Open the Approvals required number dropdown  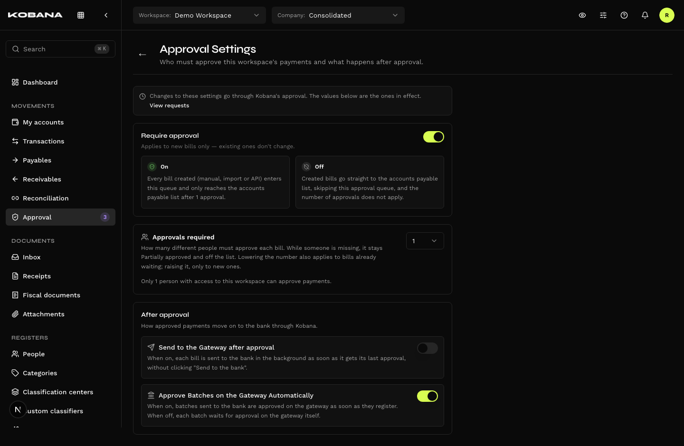[x=425, y=241]
